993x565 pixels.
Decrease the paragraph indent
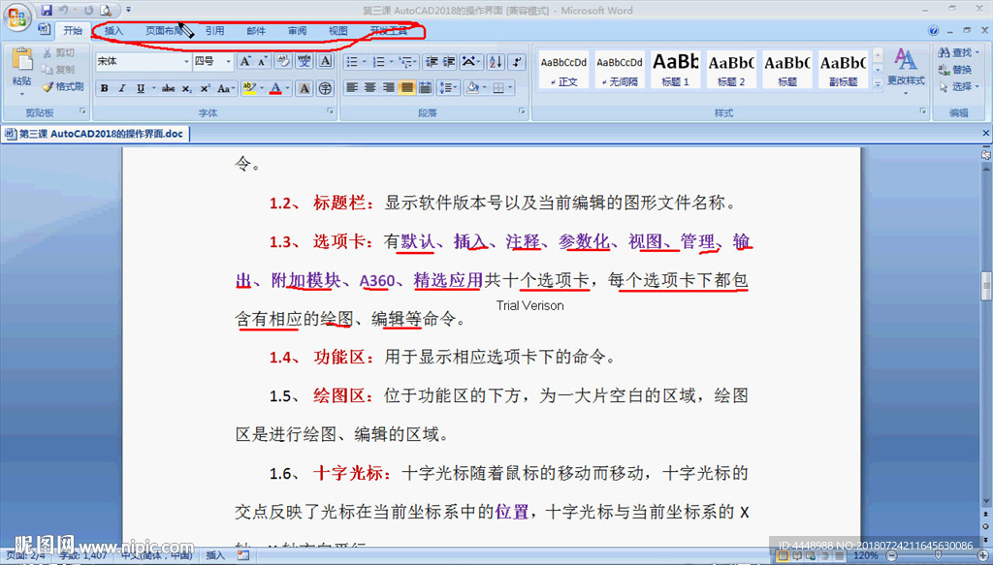pyautogui.click(x=432, y=61)
